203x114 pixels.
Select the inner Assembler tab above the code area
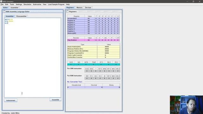click(10, 16)
